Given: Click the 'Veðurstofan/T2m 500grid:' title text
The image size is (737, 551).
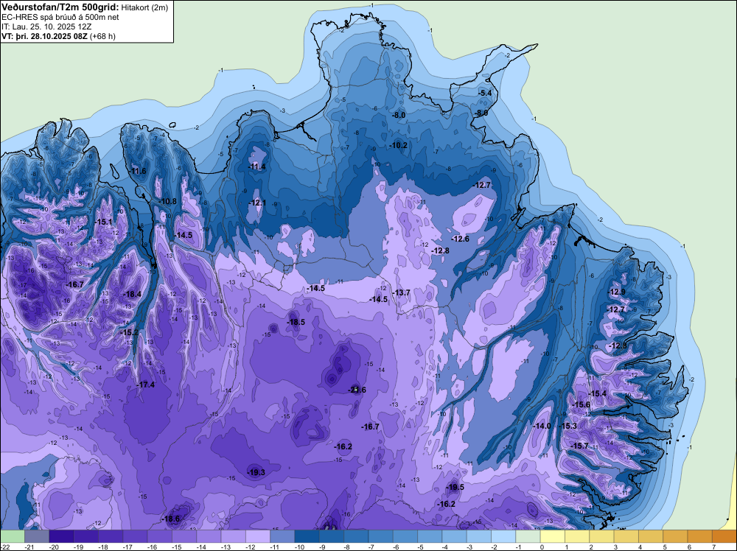Looking at the screenshot, I should point(60,7).
